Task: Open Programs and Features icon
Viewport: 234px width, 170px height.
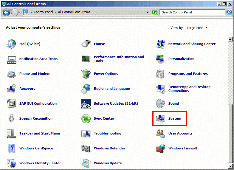Action: point(160,74)
